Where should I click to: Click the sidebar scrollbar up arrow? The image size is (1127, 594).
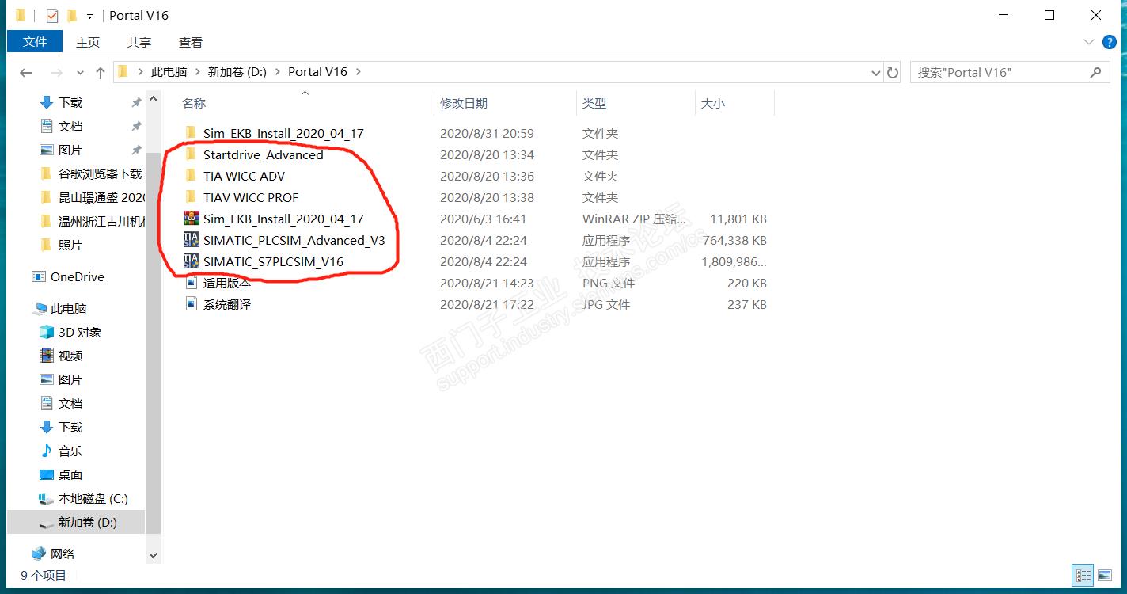[x=154, y=100]
